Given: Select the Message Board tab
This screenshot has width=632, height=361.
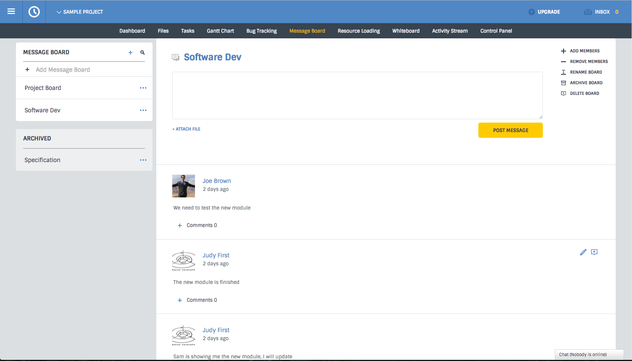Looking at the screenshot, I should point(307,31).
